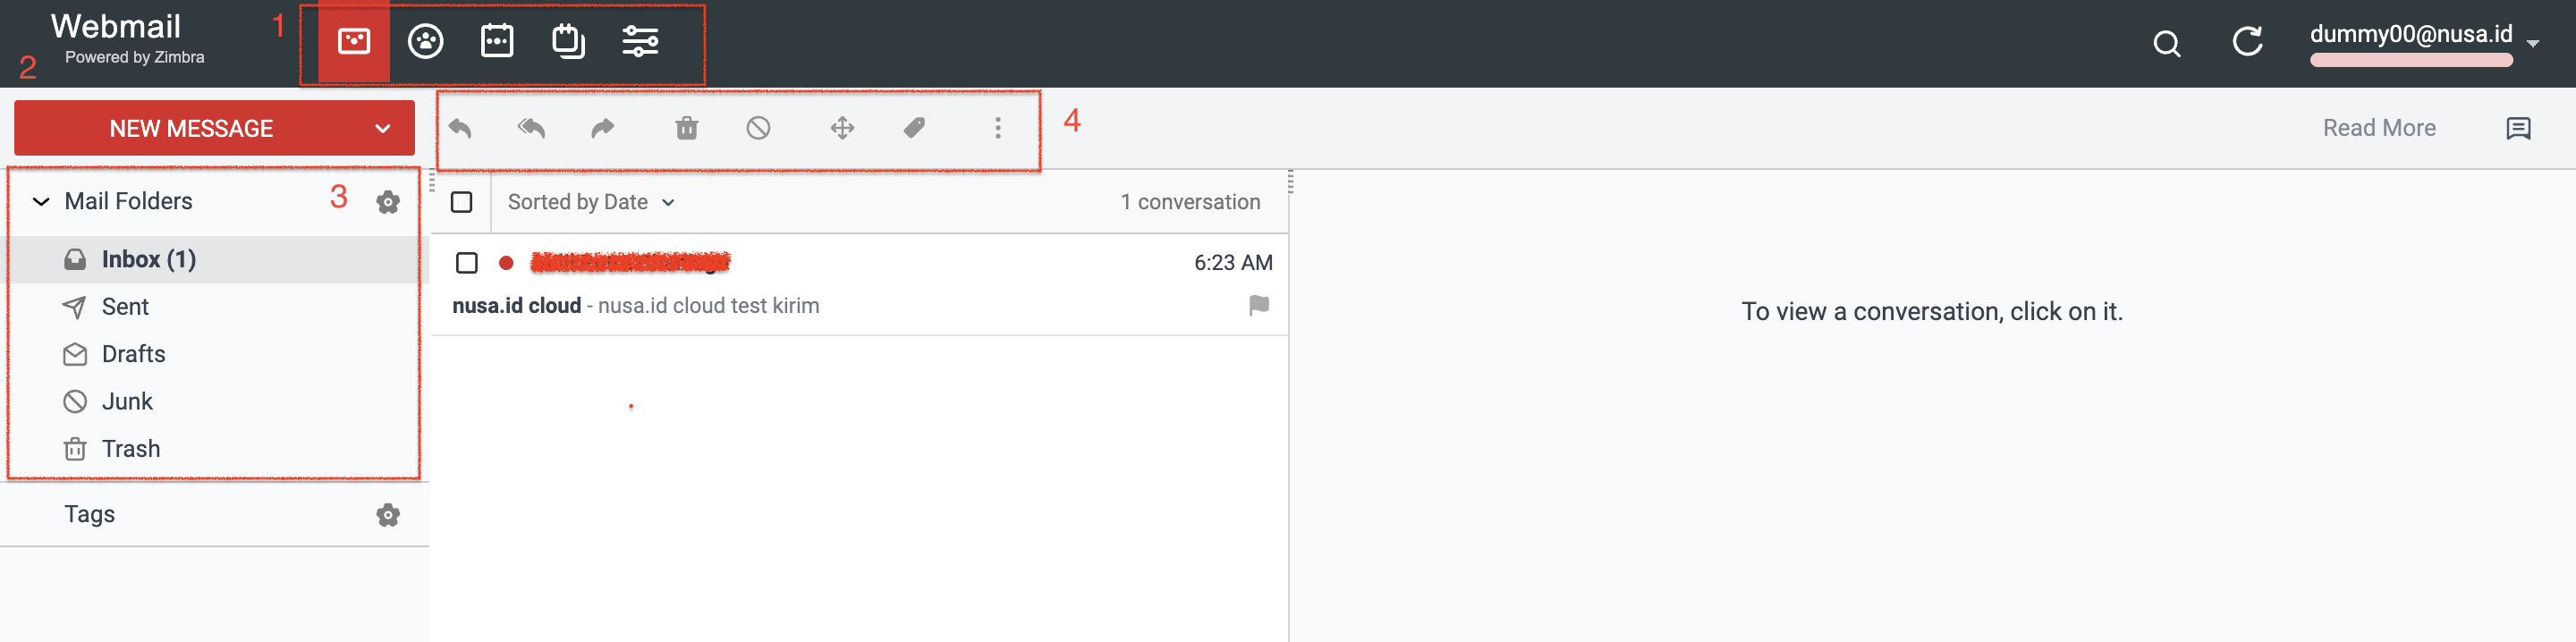Tick the select-all conversations checkbox
Screen dimensions: 2576x642
(x=462, y=202)
